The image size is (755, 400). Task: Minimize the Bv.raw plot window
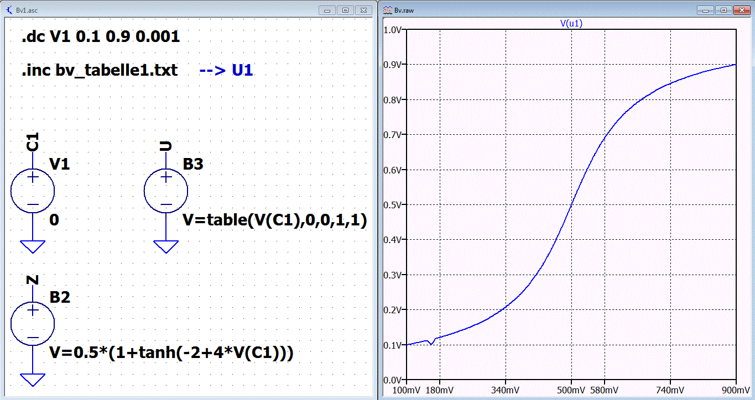(705, 10)
